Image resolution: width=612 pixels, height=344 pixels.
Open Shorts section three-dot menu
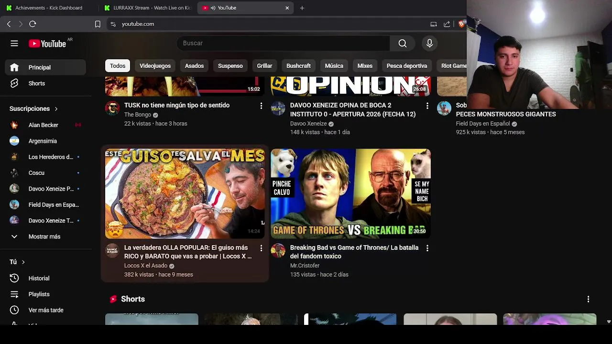(588, 299)
